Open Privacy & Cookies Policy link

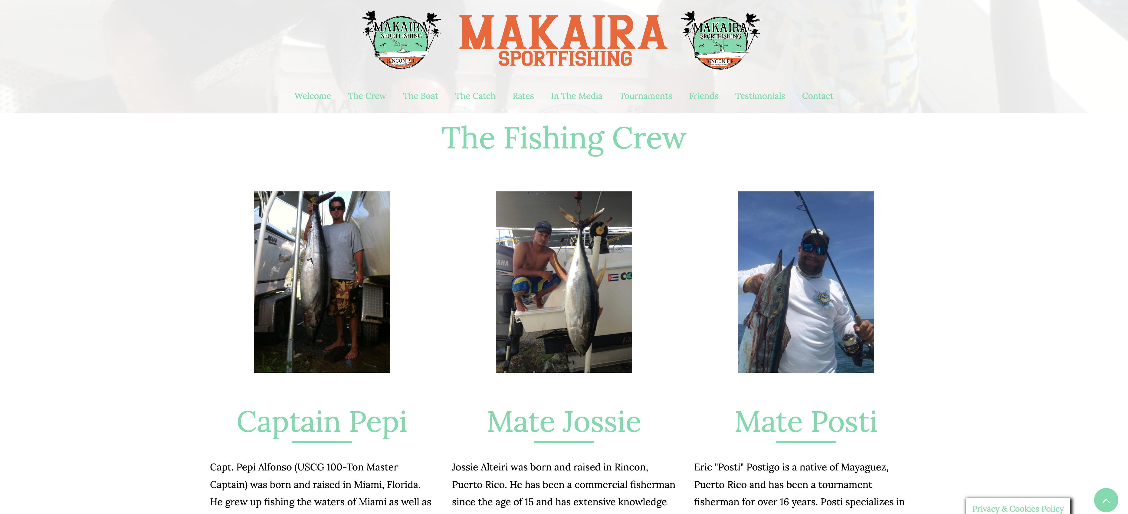pyautogui.click(x=1018, y=508)
